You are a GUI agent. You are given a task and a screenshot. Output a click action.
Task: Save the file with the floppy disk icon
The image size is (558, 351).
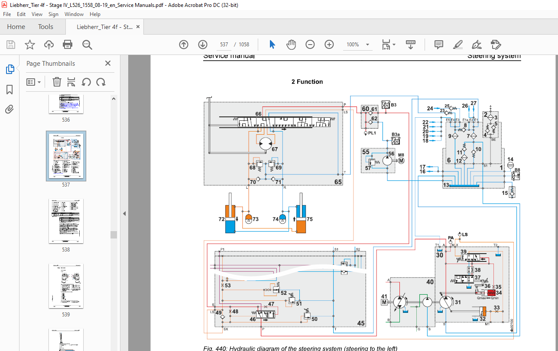11,45
